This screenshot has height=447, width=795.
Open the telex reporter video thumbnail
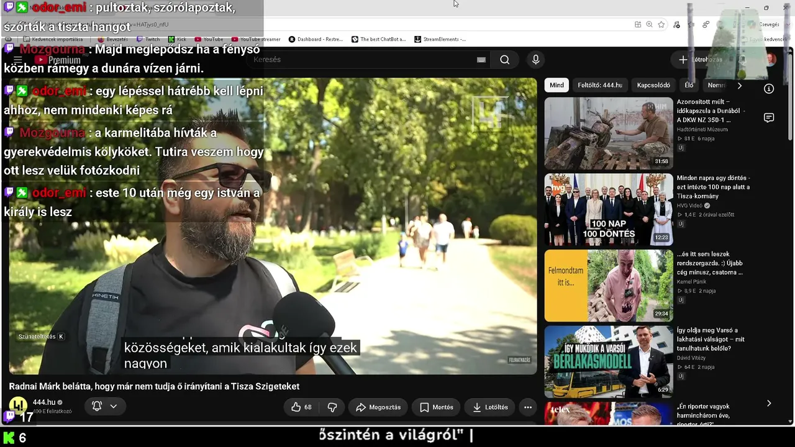[609, 413]
